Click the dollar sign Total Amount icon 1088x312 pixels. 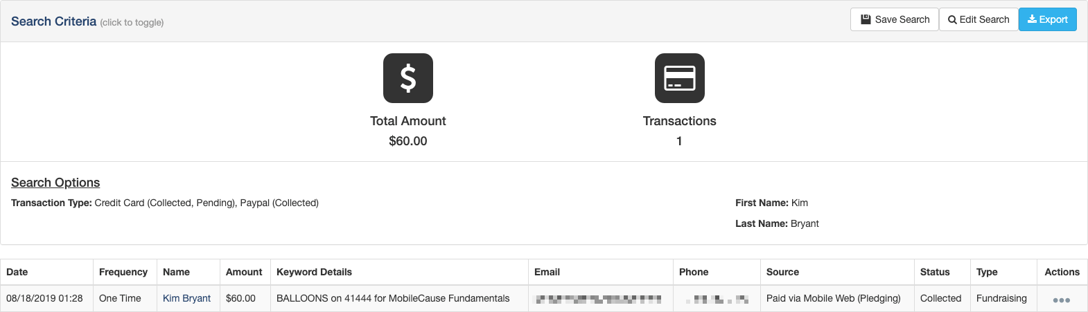(x=408, y=78)
